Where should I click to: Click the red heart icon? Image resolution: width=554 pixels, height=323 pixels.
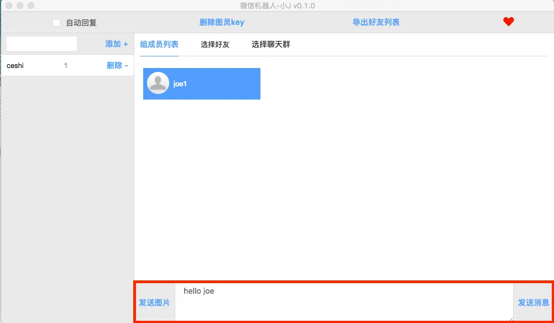(509, 22)
